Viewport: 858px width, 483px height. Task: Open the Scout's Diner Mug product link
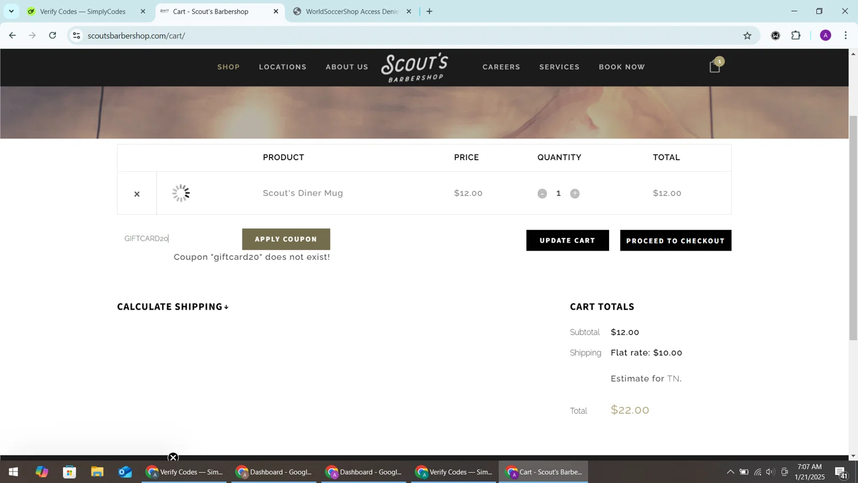(303, 193)
